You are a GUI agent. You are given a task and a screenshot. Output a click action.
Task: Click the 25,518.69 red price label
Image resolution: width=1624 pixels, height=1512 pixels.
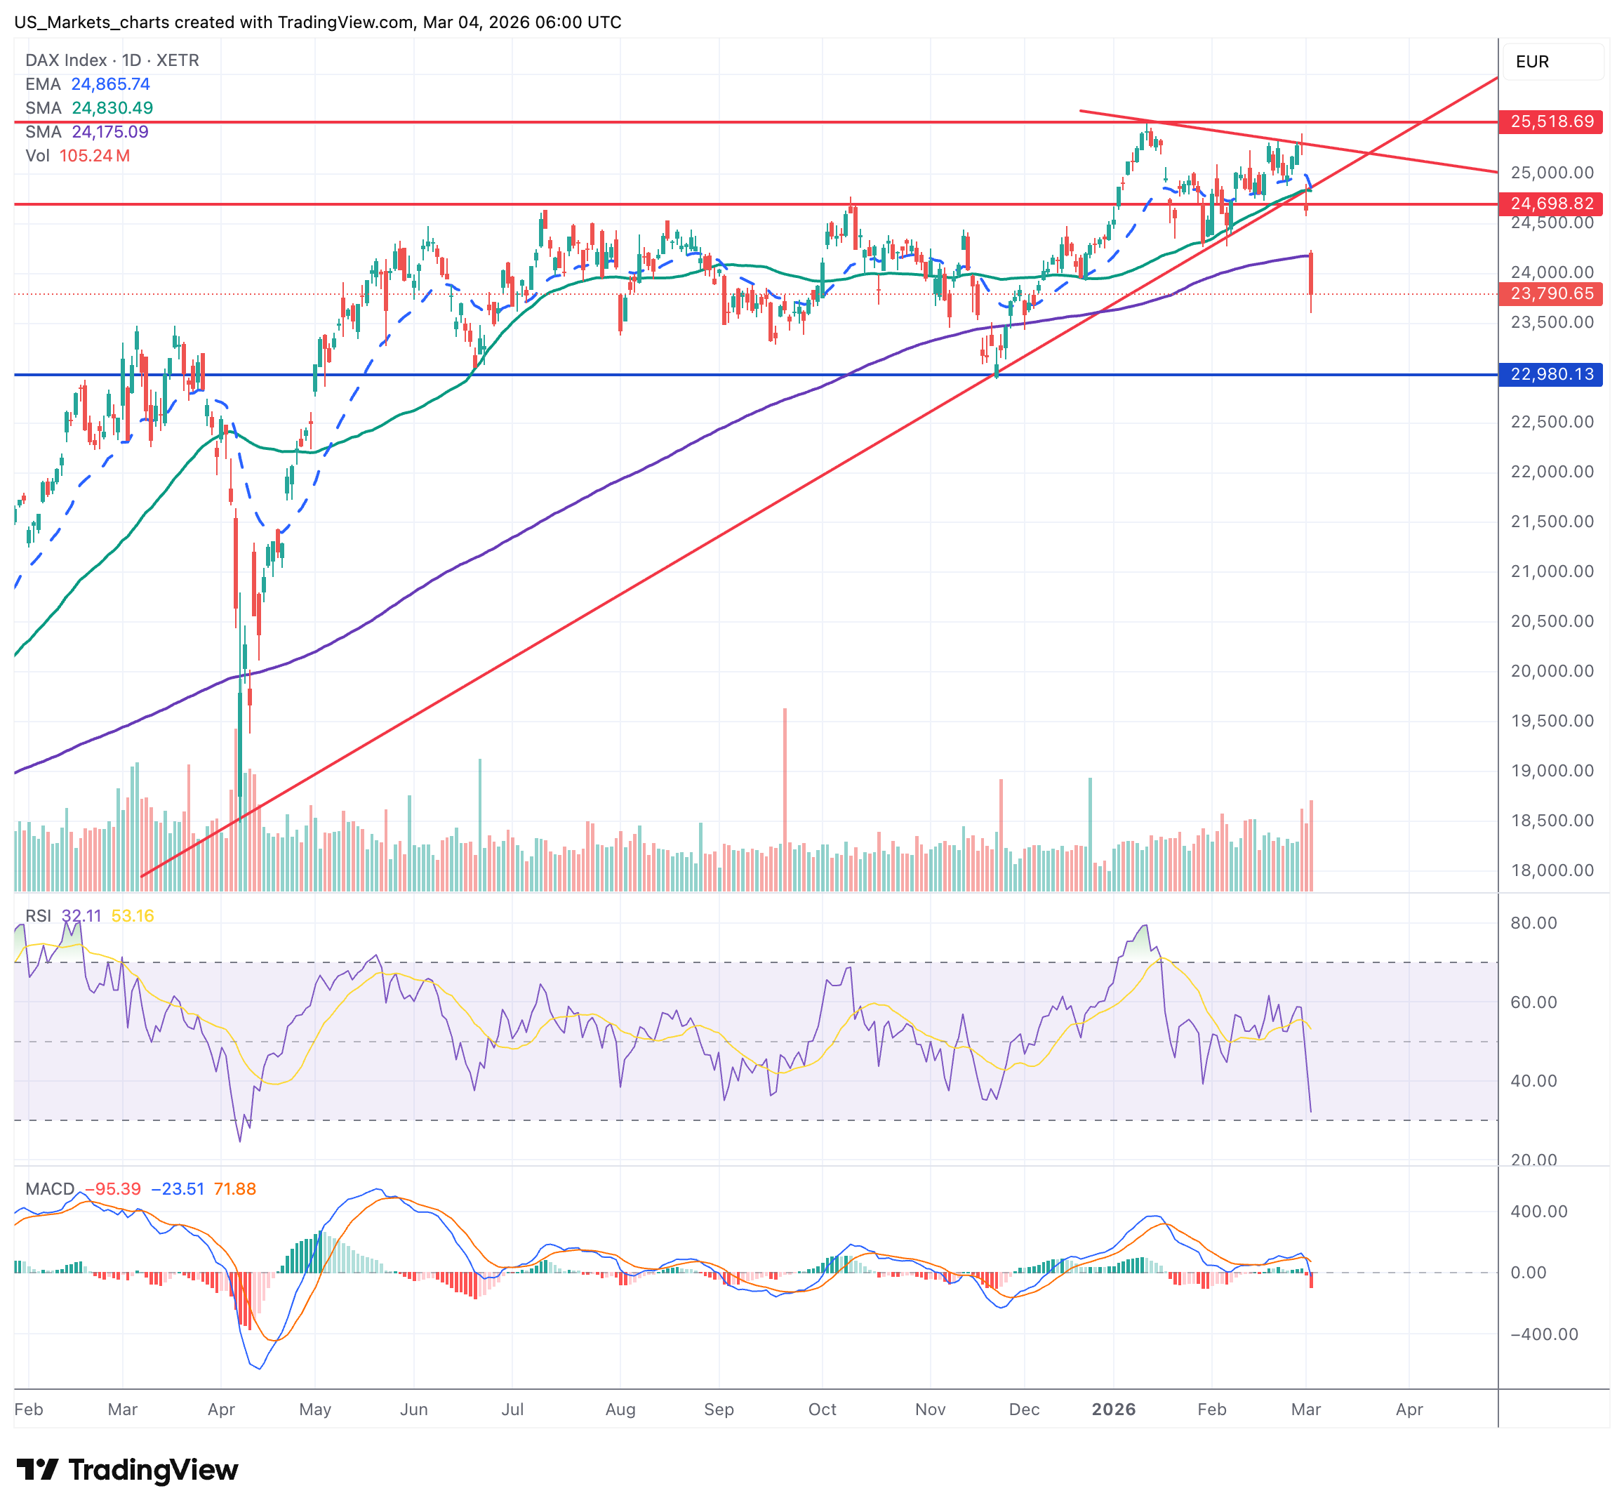pos(1550,121)
